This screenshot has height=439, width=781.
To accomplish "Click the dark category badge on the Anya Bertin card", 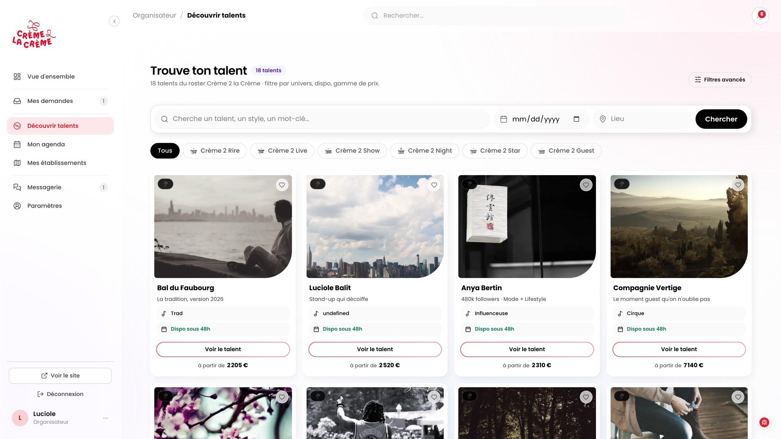I will click(x=469, y=184).
